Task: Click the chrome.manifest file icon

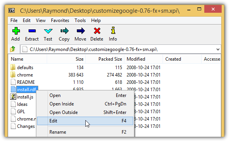Action: click(x=13, y=119)
